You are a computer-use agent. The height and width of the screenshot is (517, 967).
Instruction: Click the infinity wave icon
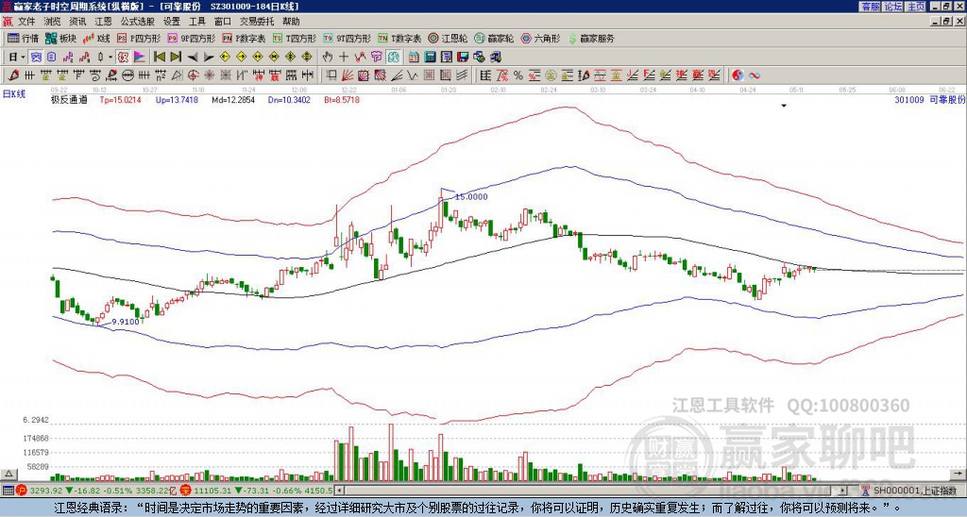(755, 75)
